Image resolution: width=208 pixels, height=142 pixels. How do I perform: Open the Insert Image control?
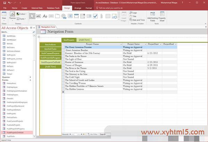point(124,16)
